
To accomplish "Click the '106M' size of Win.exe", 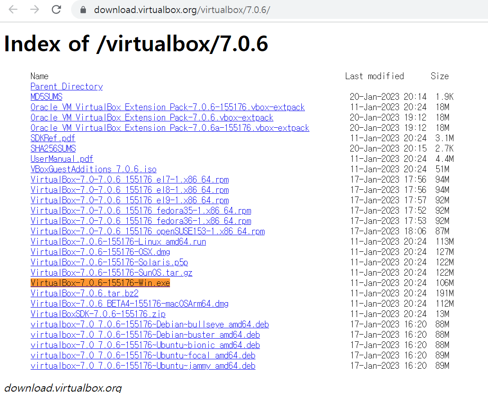I will click(445, 283).
